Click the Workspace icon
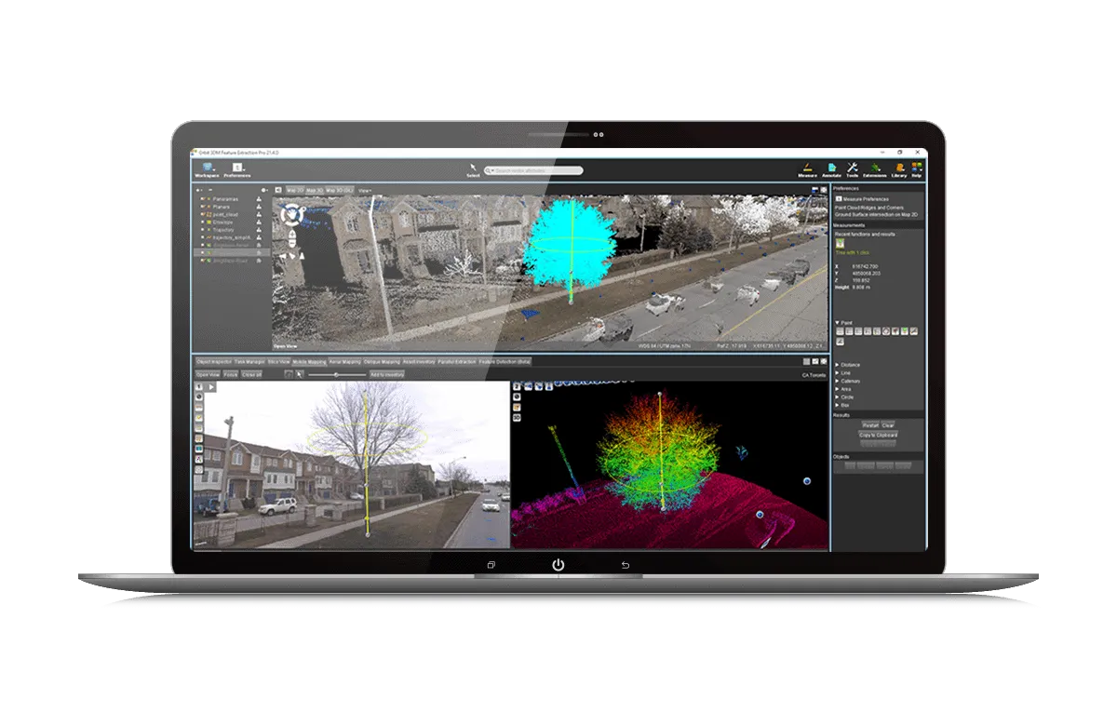This screenshot has height=726, width=1117. click(206, 169)
